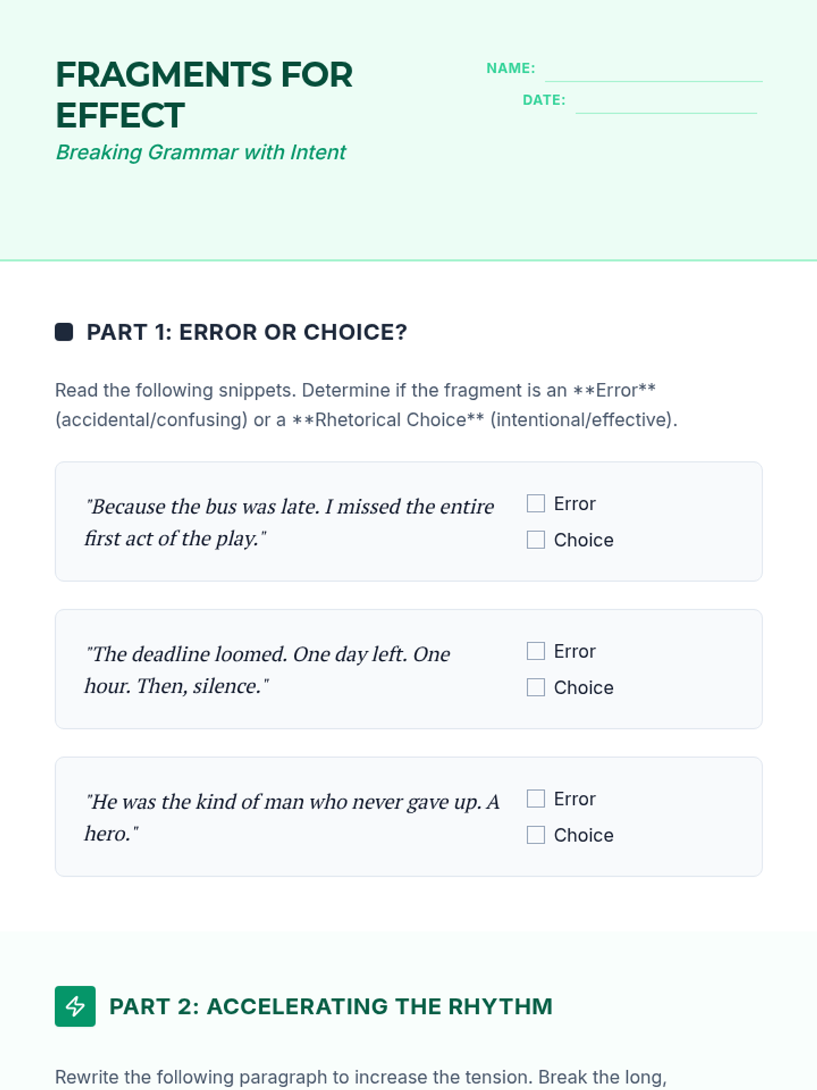
Task: Tick Choice for the deadline loomed snippet
Action: click(536, 687)
